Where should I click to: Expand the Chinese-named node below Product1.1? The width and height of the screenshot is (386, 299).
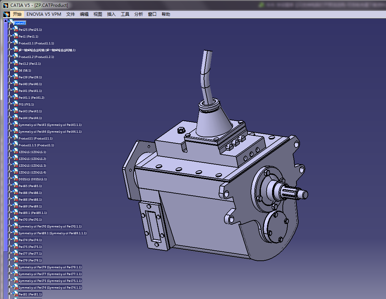pyautogui.click(x=10, y=49)
